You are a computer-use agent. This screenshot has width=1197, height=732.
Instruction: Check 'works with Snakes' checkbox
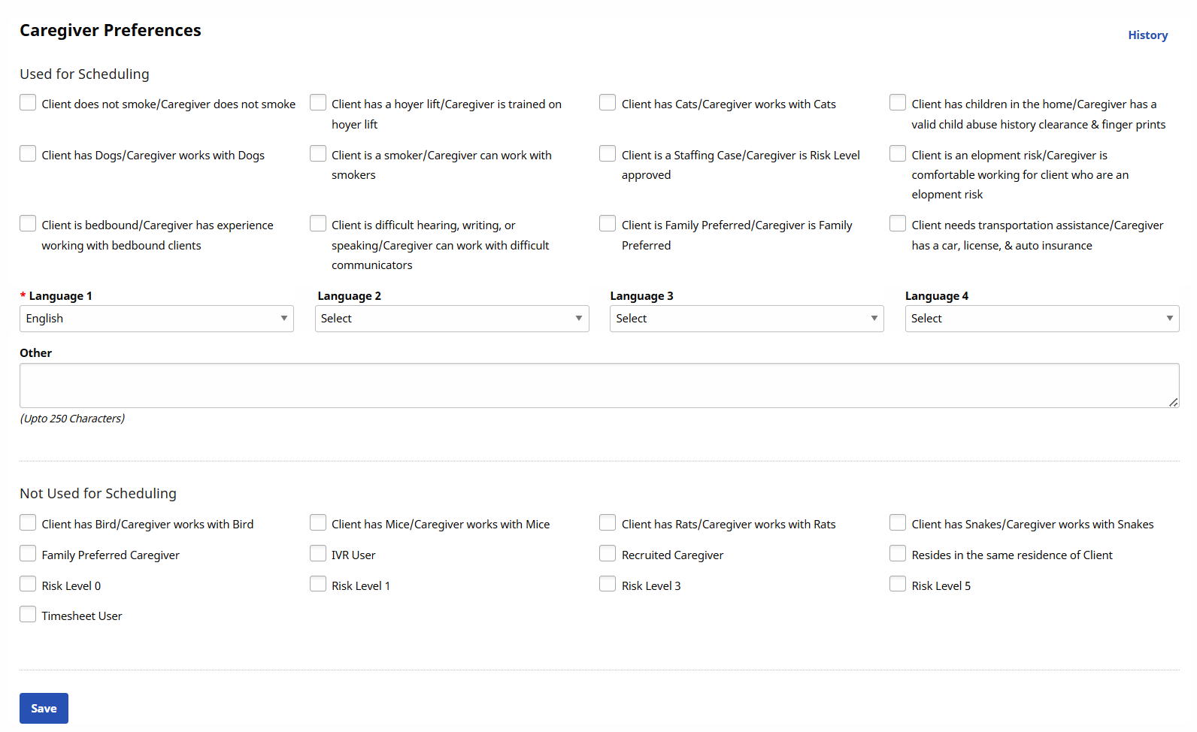point(898,523)
